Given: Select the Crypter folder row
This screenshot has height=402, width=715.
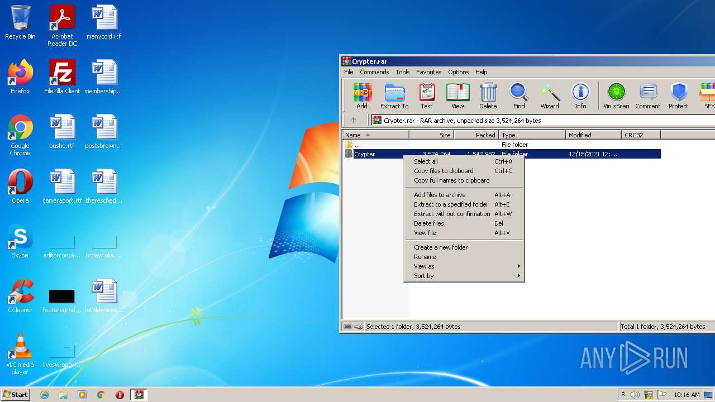Looking at the screenshot, I should [x=502, y=154].
